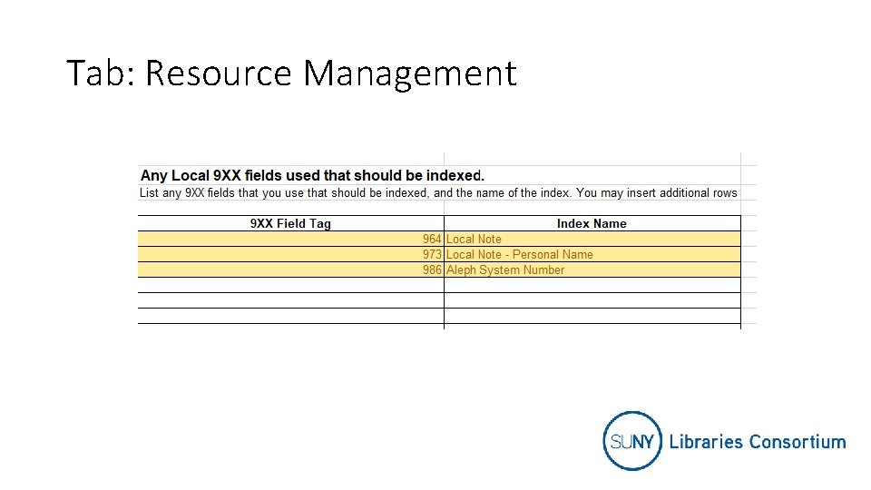871x490 pixels.
Task: Select the '9XX Field Tag' column header
Action: [290, 223]
